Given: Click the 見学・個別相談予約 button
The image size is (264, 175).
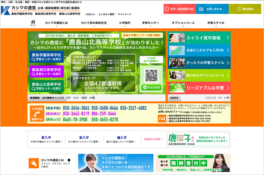Looking at the screenshot, I should click(180, 9).
